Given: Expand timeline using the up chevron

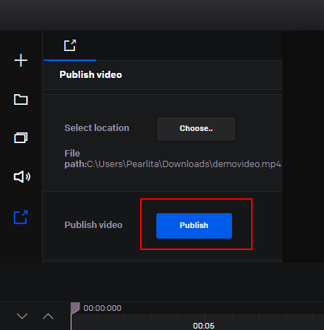Looking at the screenshot, I should pos(48,316).
